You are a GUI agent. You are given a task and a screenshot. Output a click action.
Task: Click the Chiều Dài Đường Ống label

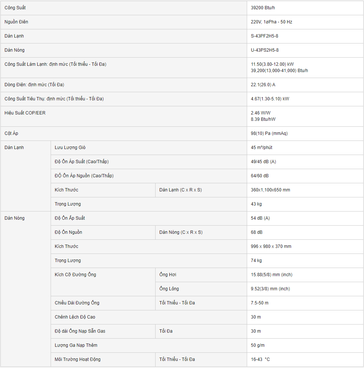click(x=77, y=303)
